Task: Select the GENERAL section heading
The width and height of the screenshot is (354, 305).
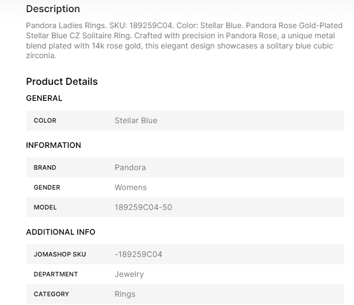Action: 44,98
